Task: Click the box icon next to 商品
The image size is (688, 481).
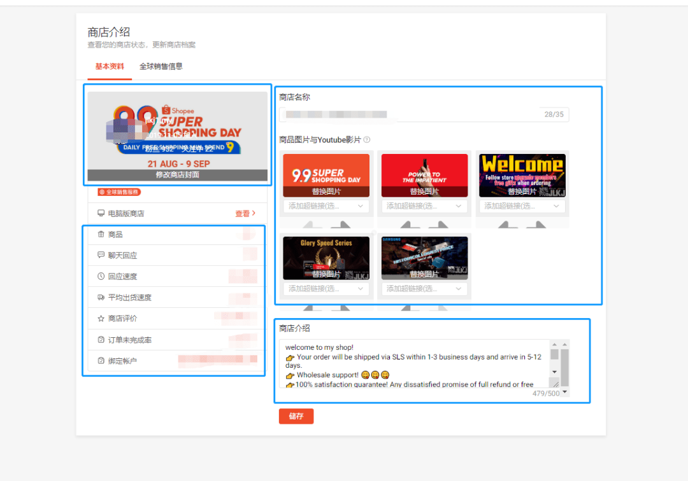Action: (x=101, y=235)
